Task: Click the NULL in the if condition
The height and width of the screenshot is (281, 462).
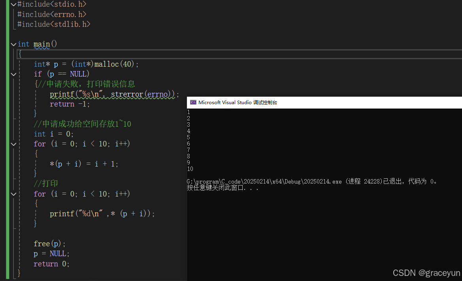Action: click(x=78, y=74)
